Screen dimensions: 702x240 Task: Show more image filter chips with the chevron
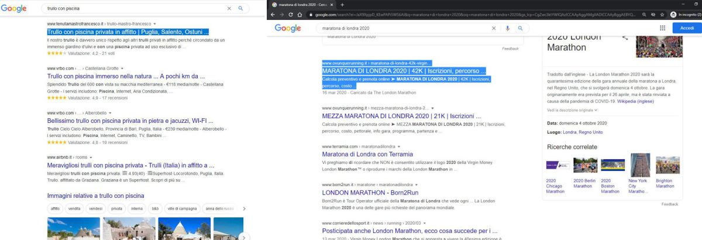pyautogui.click(x=244, y=208)
